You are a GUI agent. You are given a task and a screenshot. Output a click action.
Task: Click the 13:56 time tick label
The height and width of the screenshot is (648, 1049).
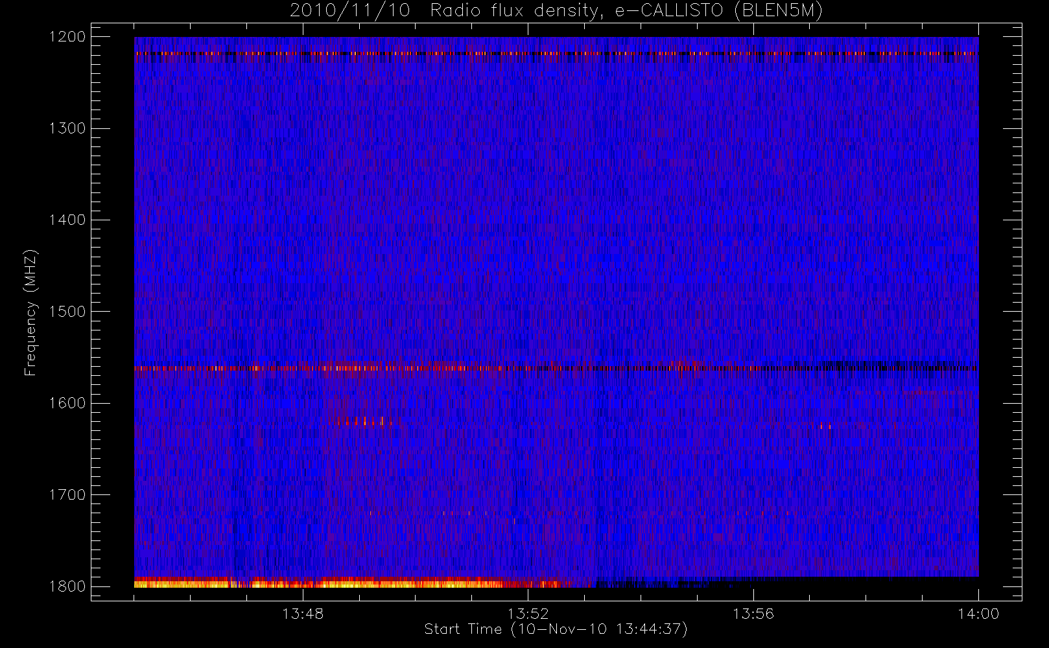coord(753,613)
